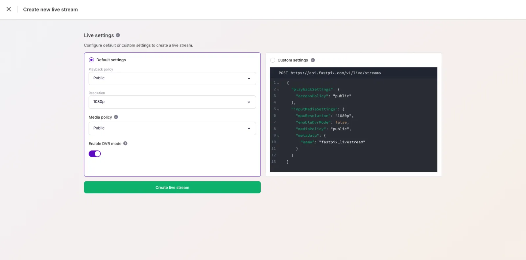Show the Enable DVR mode info tooltip
Viewport: 526px width, 260px height.
coord(125,143)
